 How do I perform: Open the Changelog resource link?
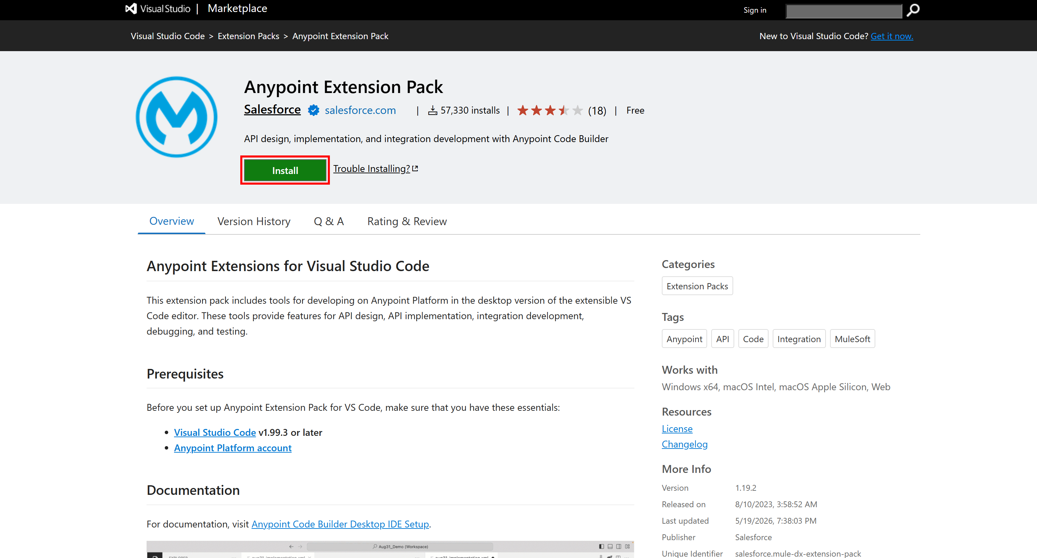point(685,444)
